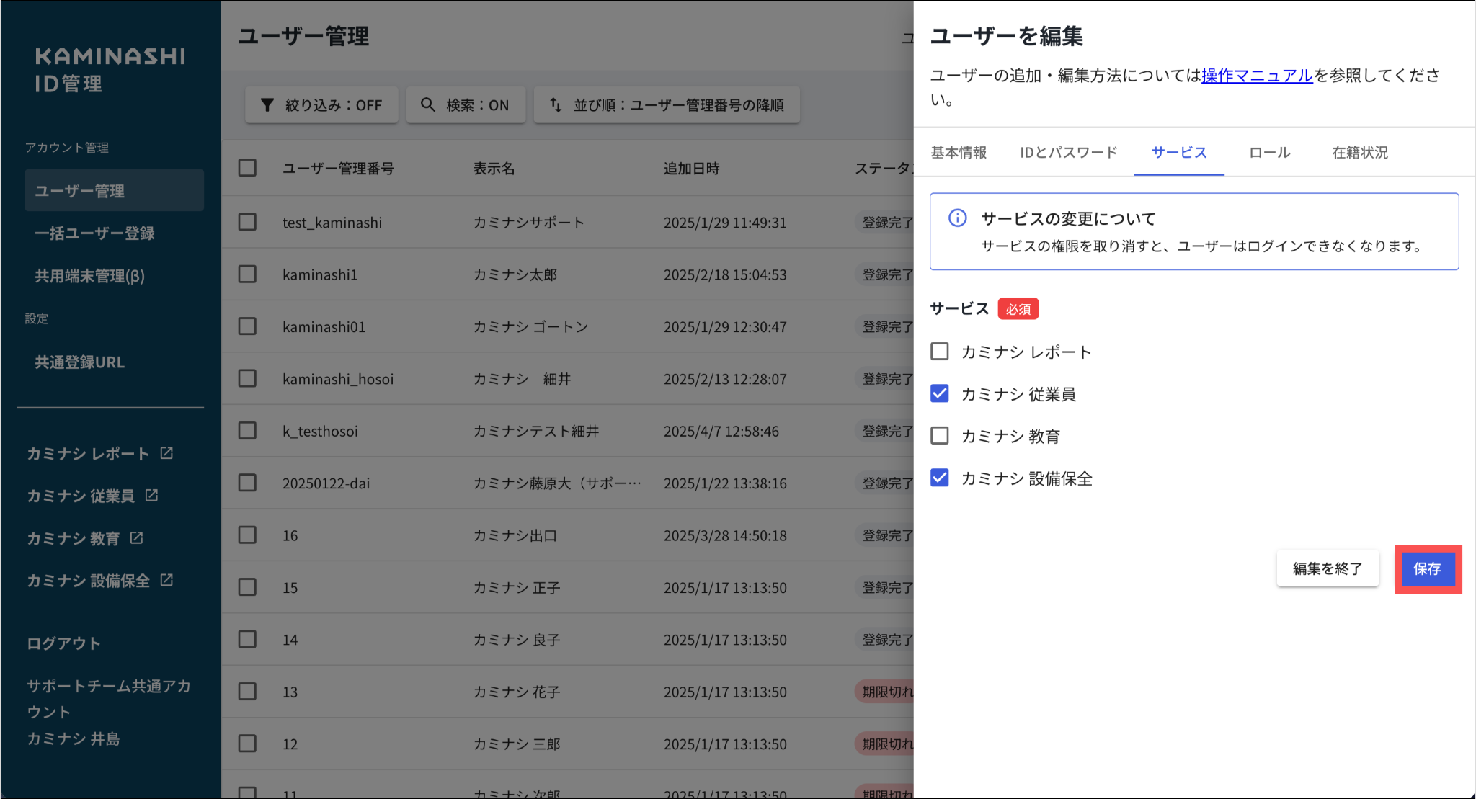Screen dimensions: 1476x799
Task: Select the test_kaminashi row checkbox
Action: [x=247, y=222]
